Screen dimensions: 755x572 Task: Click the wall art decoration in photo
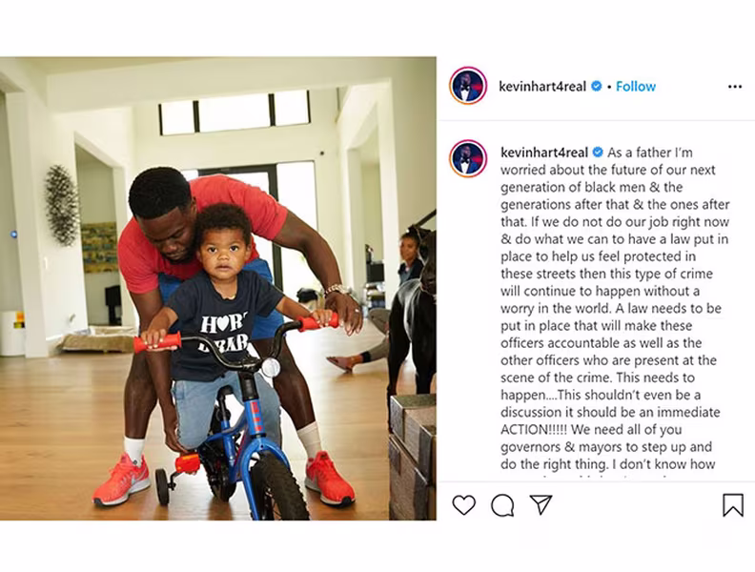[62, 205]
